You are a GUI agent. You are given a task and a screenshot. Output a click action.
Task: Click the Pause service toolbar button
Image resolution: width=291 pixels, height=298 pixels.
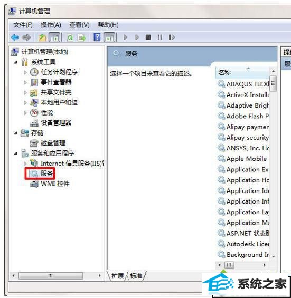(x=160, y=37)
